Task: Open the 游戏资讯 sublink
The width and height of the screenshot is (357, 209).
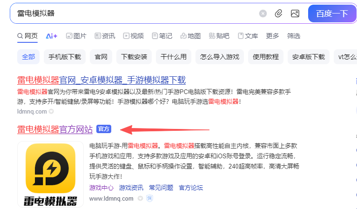Action: click(x=131, y=188)
